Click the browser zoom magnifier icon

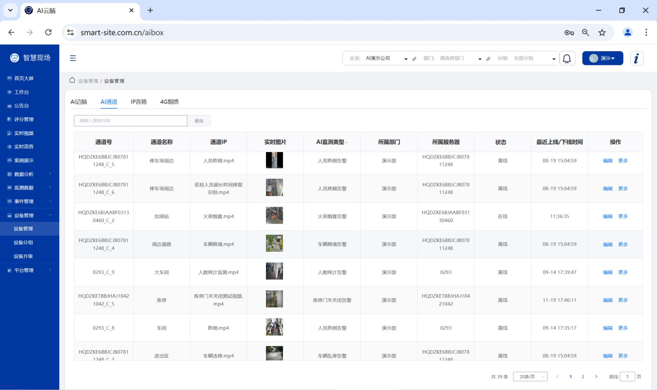click(586, 33)
